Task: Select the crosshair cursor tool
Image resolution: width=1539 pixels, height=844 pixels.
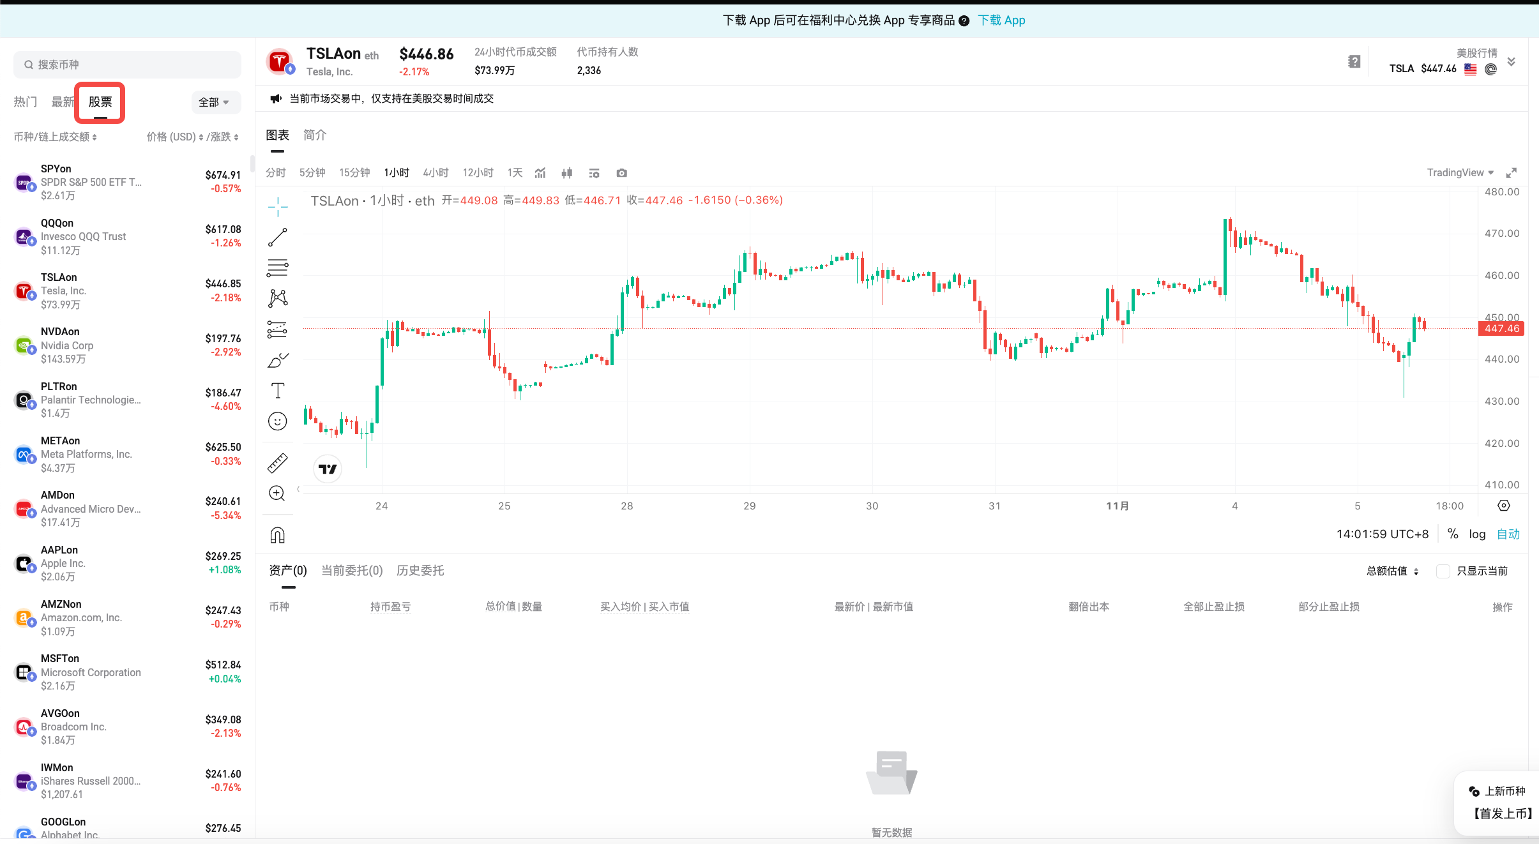Action: [277, 206]
